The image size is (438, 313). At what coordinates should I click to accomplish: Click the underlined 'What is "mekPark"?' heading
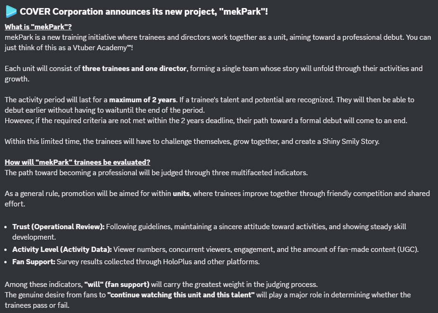click(38, 27)
